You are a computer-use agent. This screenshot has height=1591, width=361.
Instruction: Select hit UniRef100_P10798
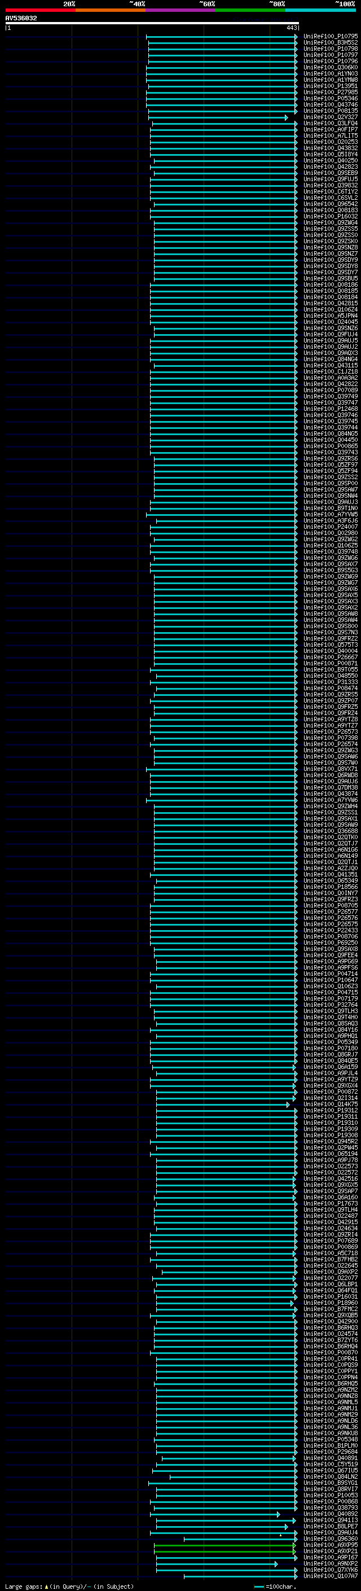tap(330, 49)
